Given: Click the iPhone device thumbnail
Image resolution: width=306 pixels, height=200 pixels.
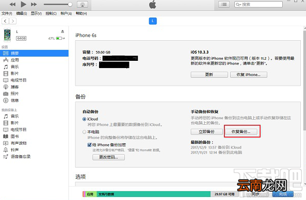Looking at the screenshot, I should pos(7,35).
